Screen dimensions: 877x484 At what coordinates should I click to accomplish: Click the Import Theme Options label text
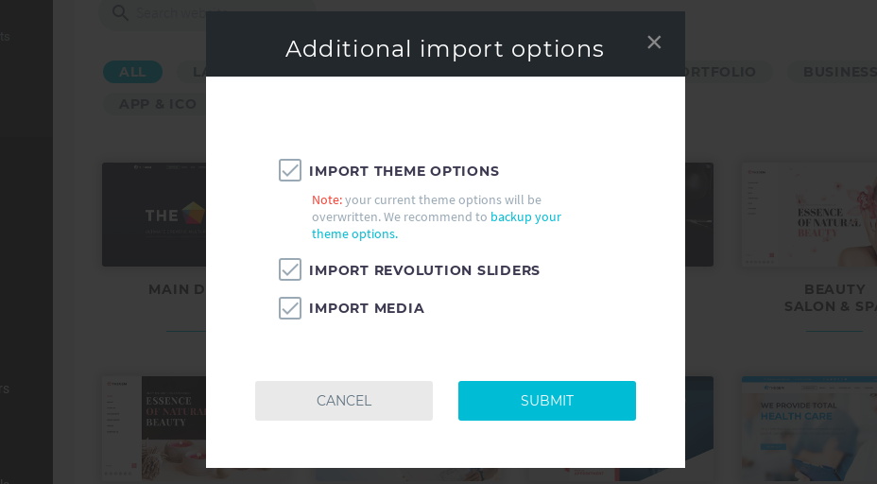click(x=404, y=171)
